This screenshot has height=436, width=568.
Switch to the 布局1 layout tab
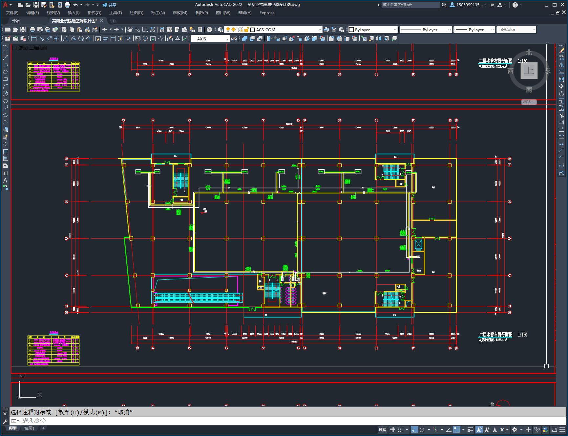click(29, 428)
